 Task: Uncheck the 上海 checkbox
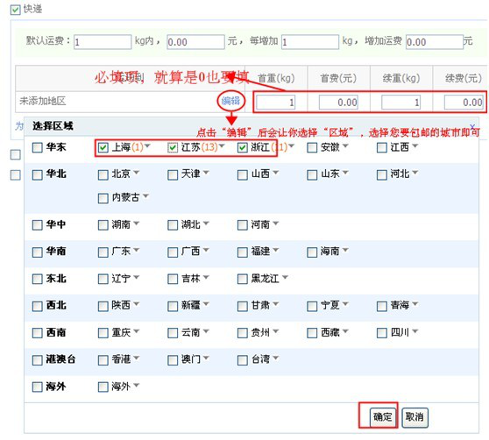[x=103, y=147]
